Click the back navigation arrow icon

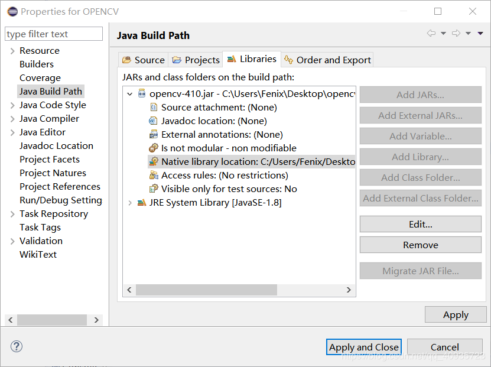[431, 34]
